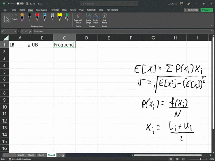Add a new sheet with plus button

(x=63, y=155)
